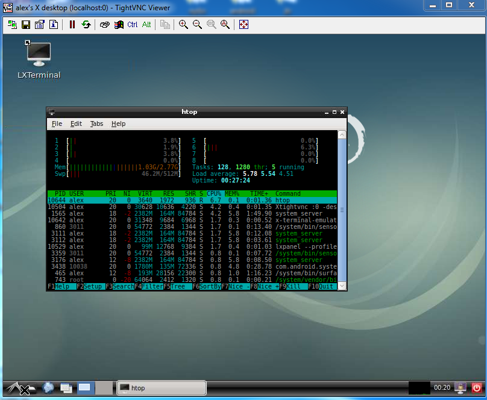
Task: Click the file transfer toolbar icon
Action: (165, 25)
